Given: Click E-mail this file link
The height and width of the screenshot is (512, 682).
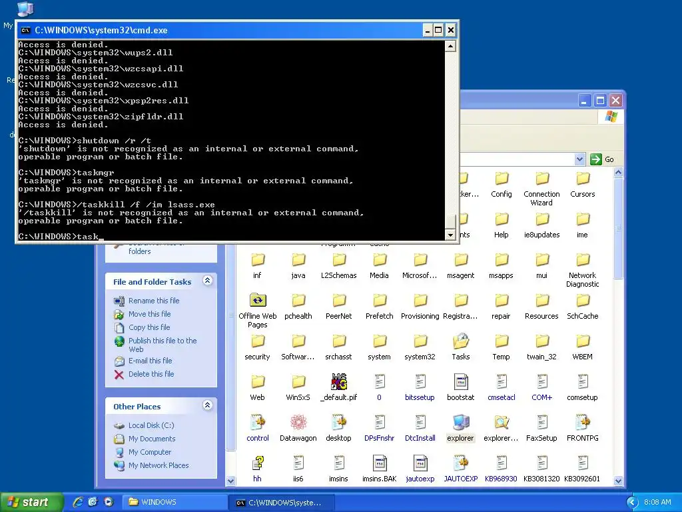Looking at the screenshot, I should click(150, 361).
